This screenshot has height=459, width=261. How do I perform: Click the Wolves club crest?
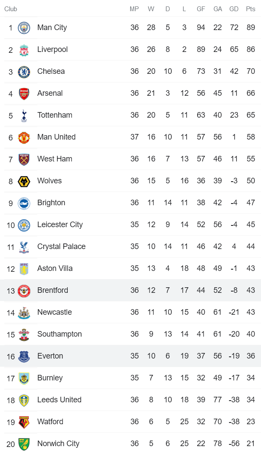tap(24, 181)
